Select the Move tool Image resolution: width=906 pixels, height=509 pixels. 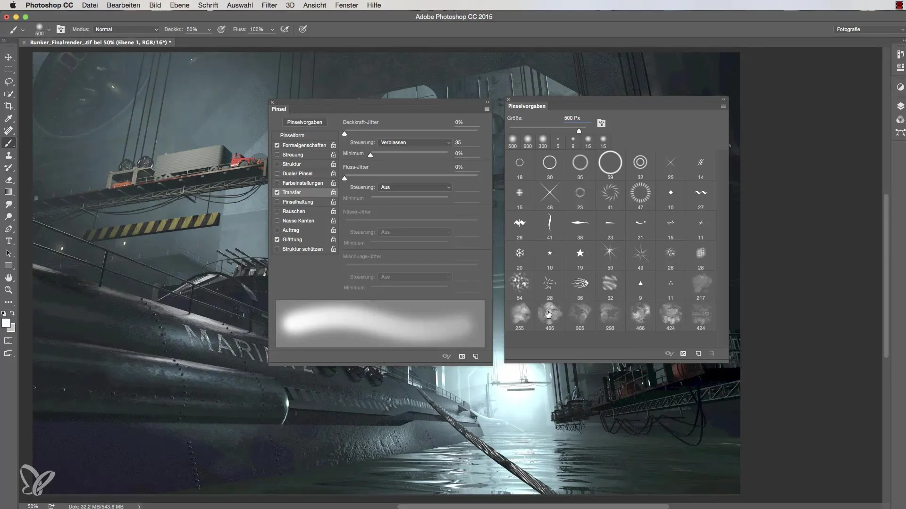(8, 57)
